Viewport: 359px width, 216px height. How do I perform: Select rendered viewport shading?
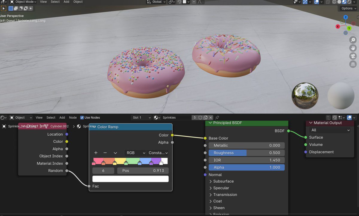click(349, 2)
